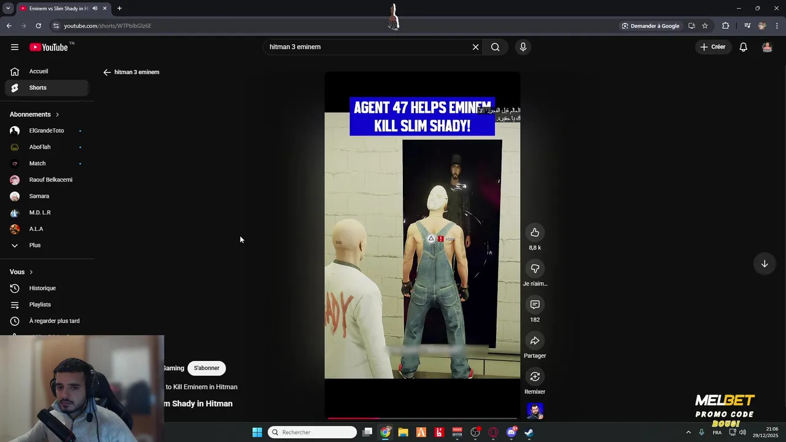Open the Match channel subscription
This screenshot has width=786, height=442.
[x=47, y=163]
